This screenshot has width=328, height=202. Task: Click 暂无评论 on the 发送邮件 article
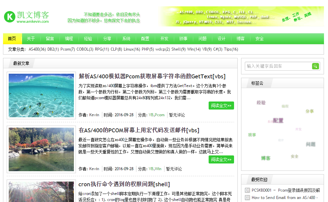tap(174, 169)
